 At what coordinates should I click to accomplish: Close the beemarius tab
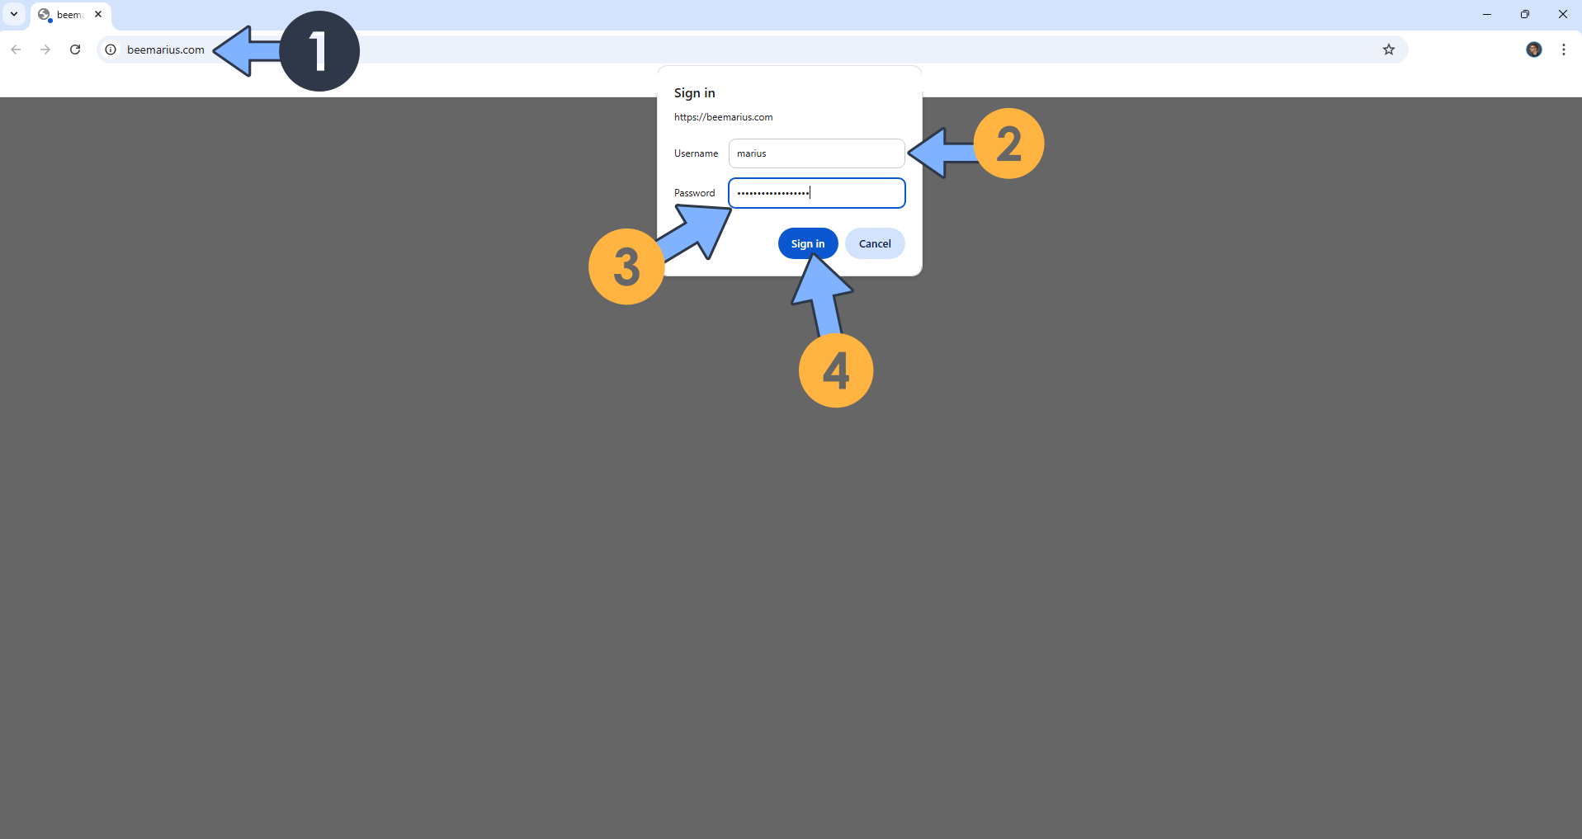coord(98,14)
